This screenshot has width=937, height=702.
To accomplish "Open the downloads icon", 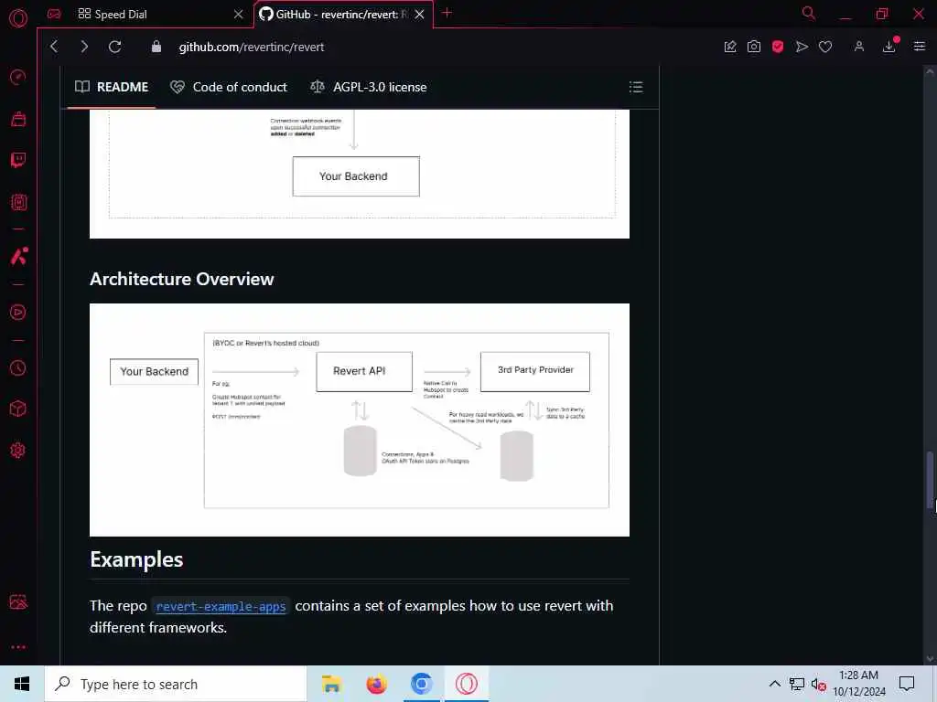I will point(889,47).
